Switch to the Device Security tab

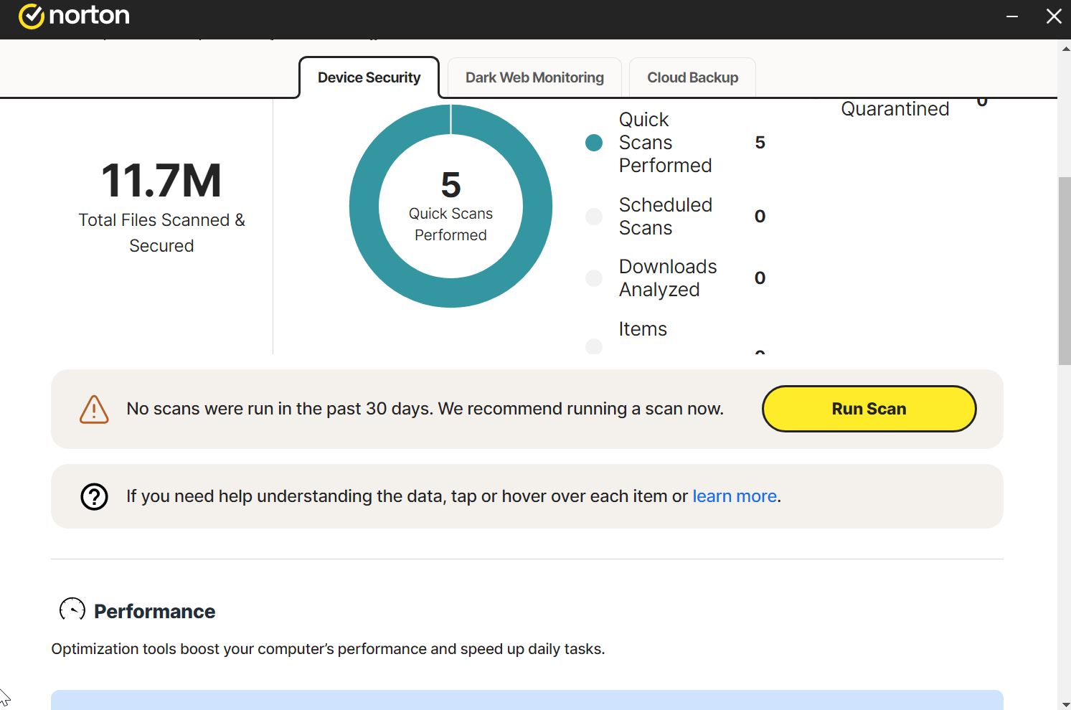pos(369,77)
